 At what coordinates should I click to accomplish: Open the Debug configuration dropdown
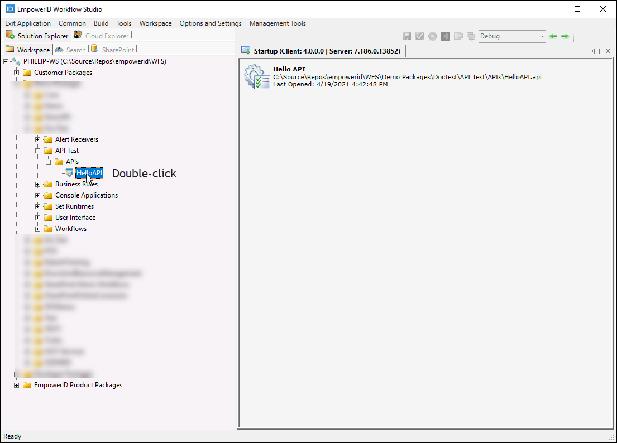pos(542,36)
